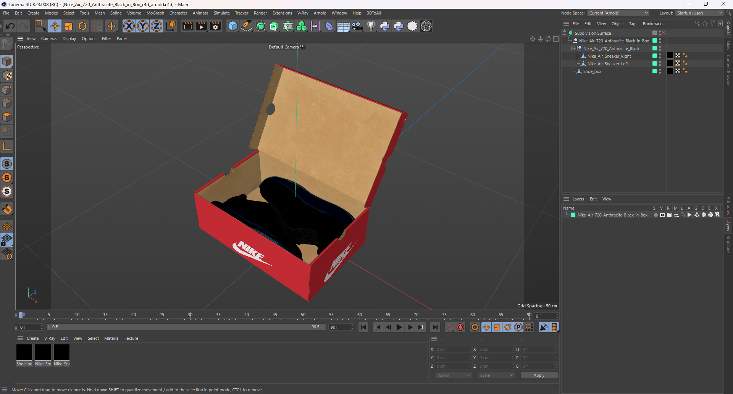This screenshot has width=733, height=394.
Task: Click Record Active Objects button
Action: (450, 327)
